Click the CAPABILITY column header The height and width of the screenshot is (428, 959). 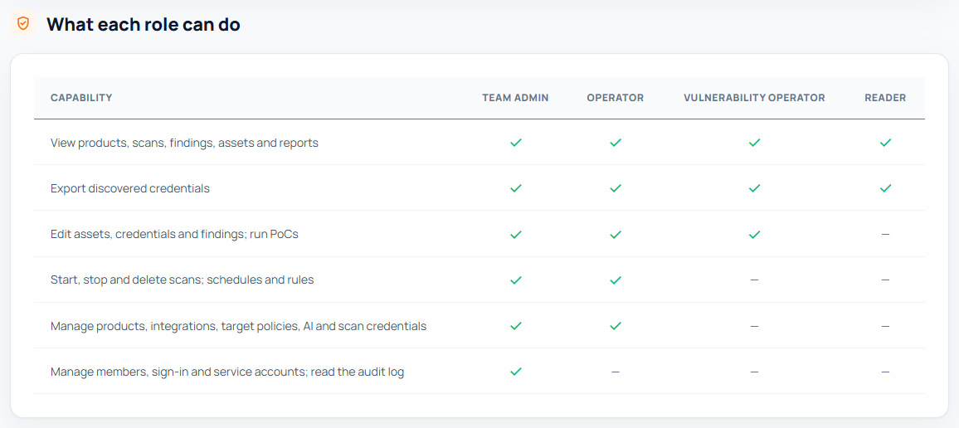click(x=81, y=98)
